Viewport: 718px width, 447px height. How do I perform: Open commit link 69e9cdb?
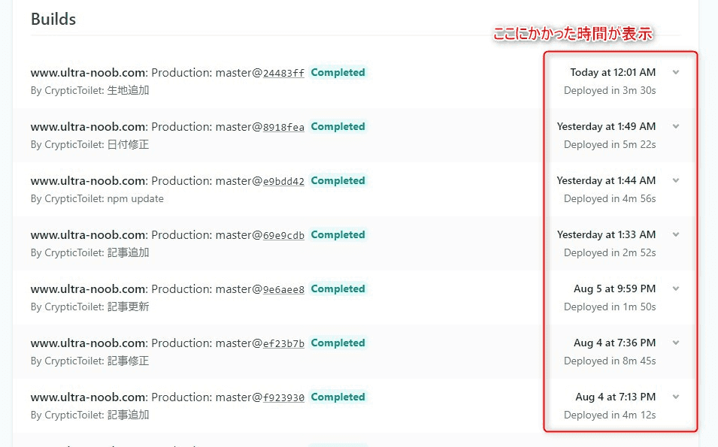(283, 235)
